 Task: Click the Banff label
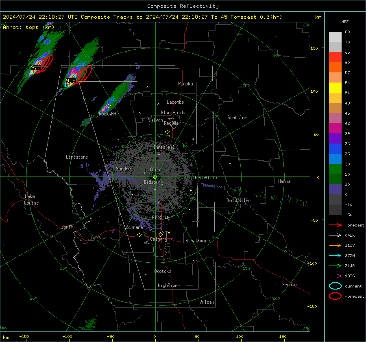[x=67, y=227]
